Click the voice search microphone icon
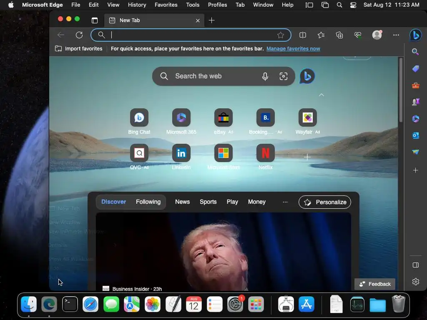The height and width of the screenshot is (320, 427). click(265, 77)
